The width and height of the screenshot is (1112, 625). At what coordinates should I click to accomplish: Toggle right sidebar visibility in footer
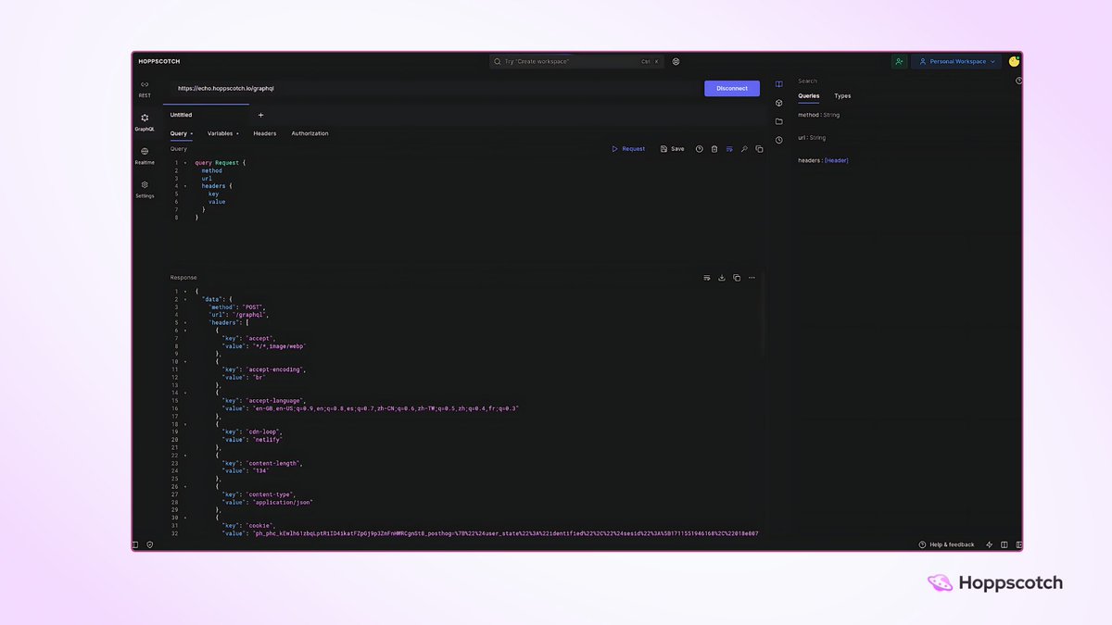1018,544
